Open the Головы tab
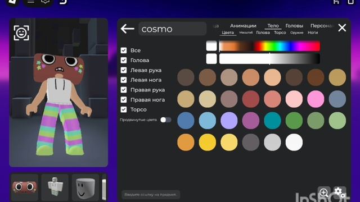This screenshot has height=202, width=360. pyautogui.click(x=294, y=26)
